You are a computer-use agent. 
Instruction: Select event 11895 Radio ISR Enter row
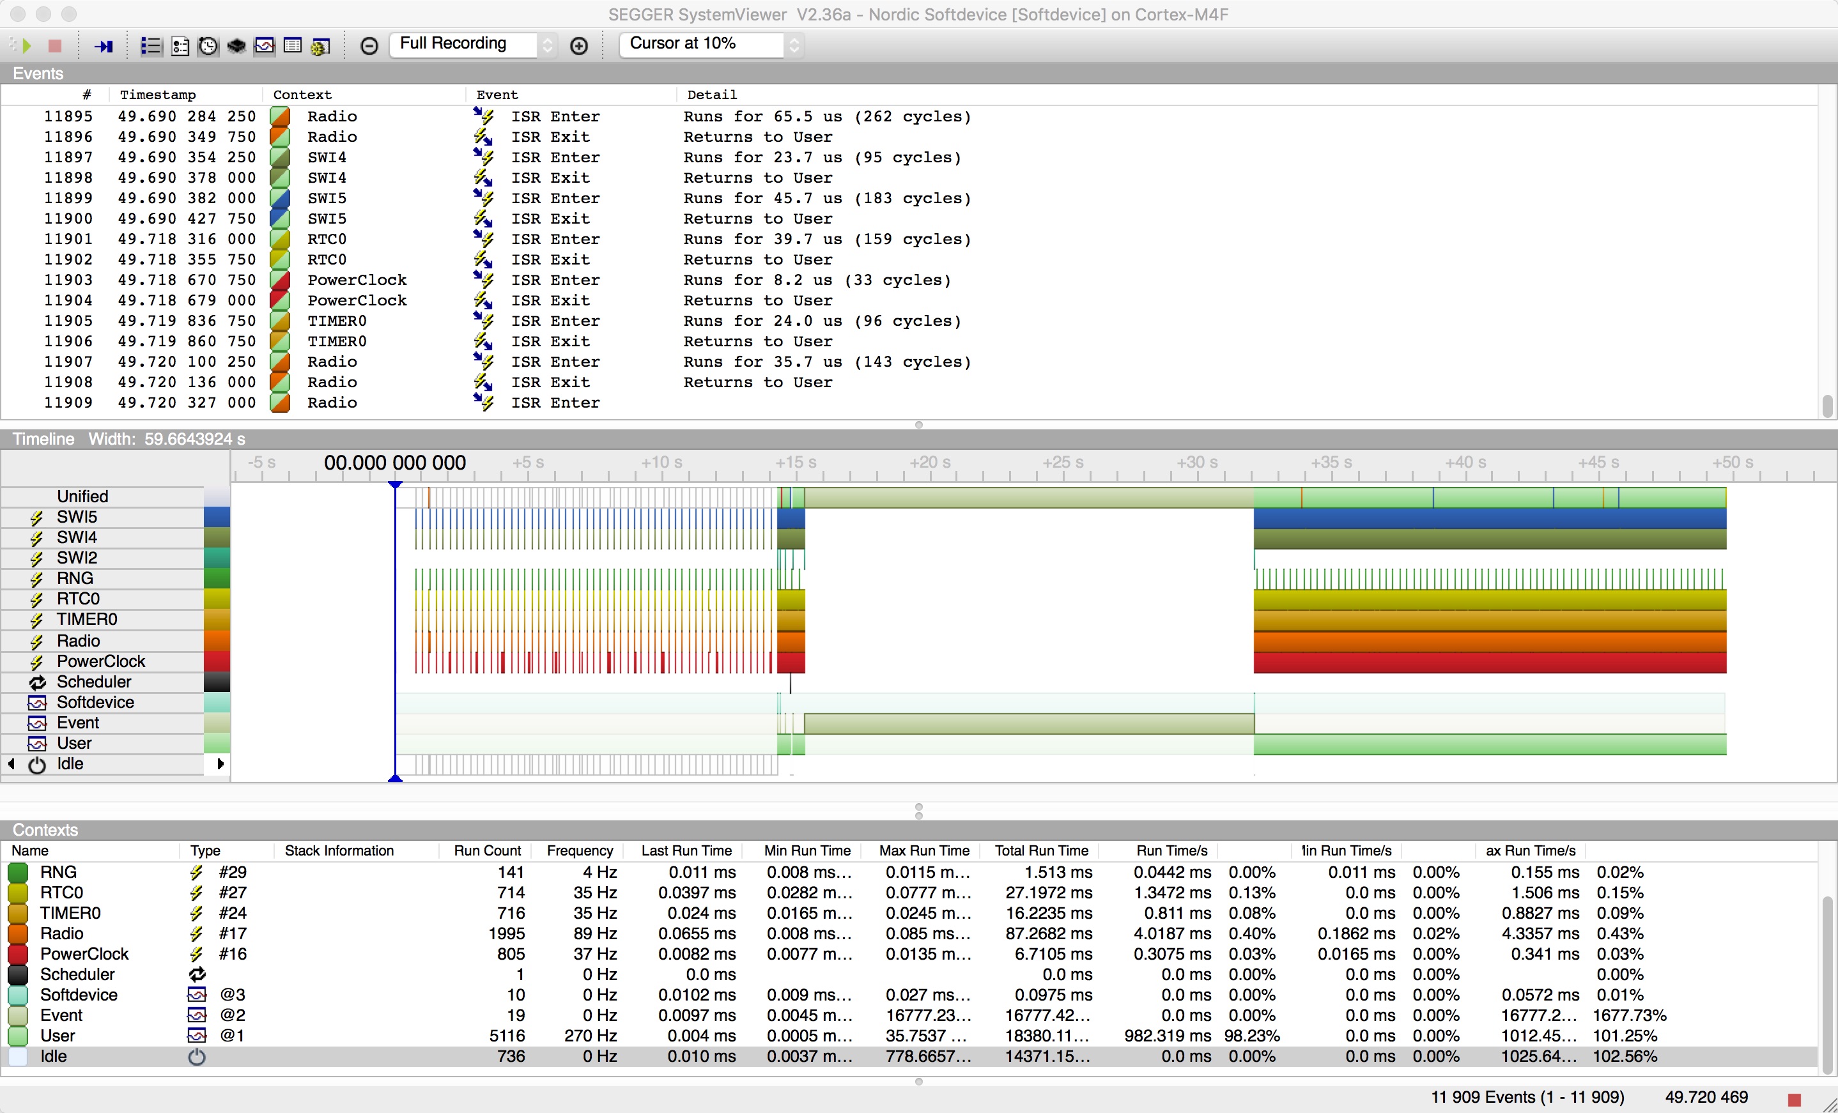coord(909,116)
